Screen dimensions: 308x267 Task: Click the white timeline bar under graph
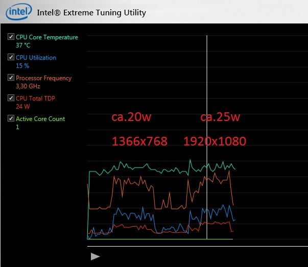click(x=198, y=246)
